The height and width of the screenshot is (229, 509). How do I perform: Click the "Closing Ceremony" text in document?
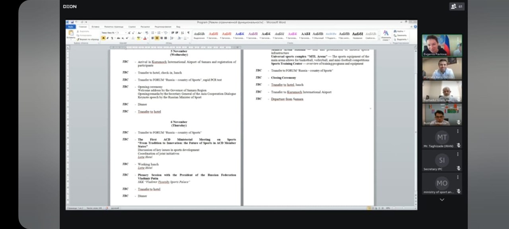point(284,78)
